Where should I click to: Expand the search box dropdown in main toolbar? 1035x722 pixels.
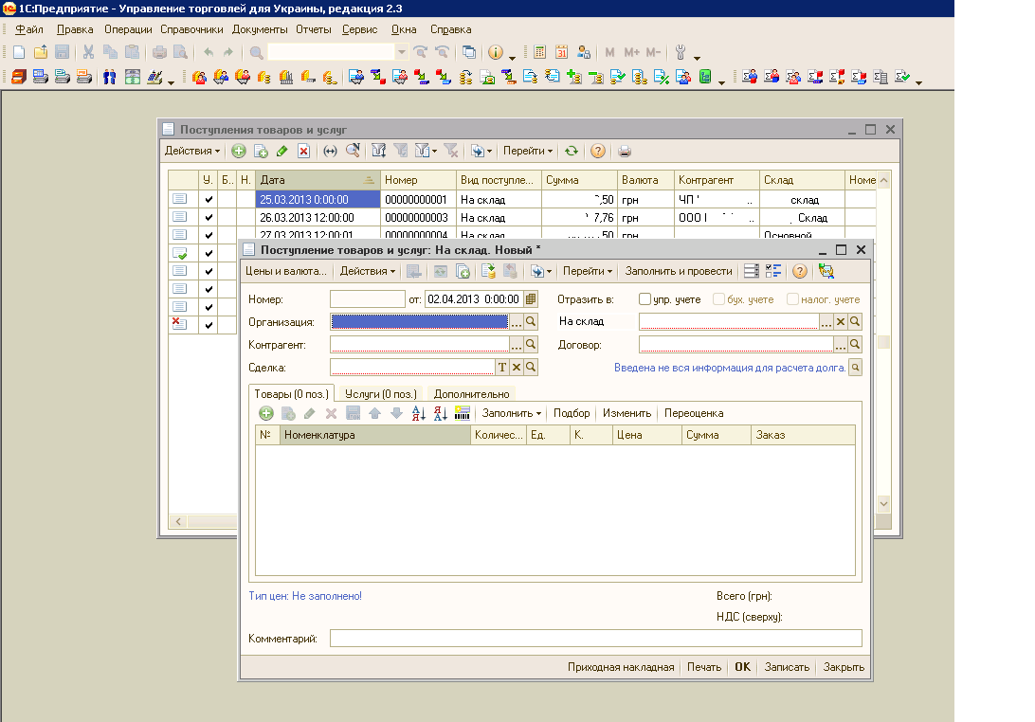401,51
